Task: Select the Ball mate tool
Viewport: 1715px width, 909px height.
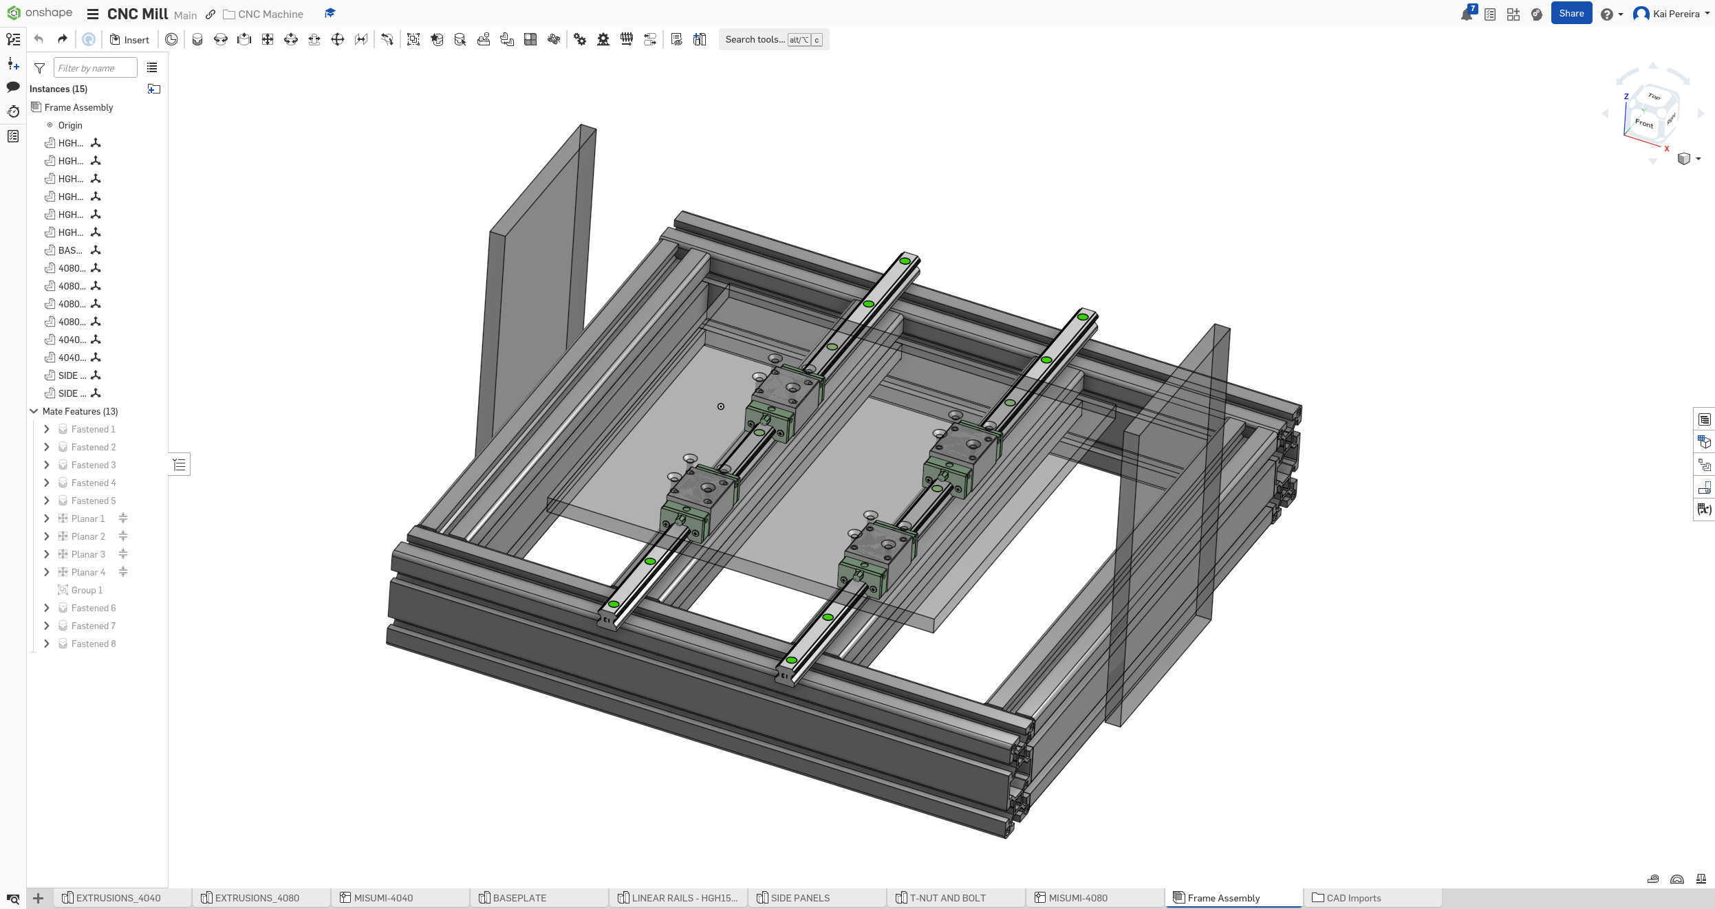Action: [x=338, y=39]
